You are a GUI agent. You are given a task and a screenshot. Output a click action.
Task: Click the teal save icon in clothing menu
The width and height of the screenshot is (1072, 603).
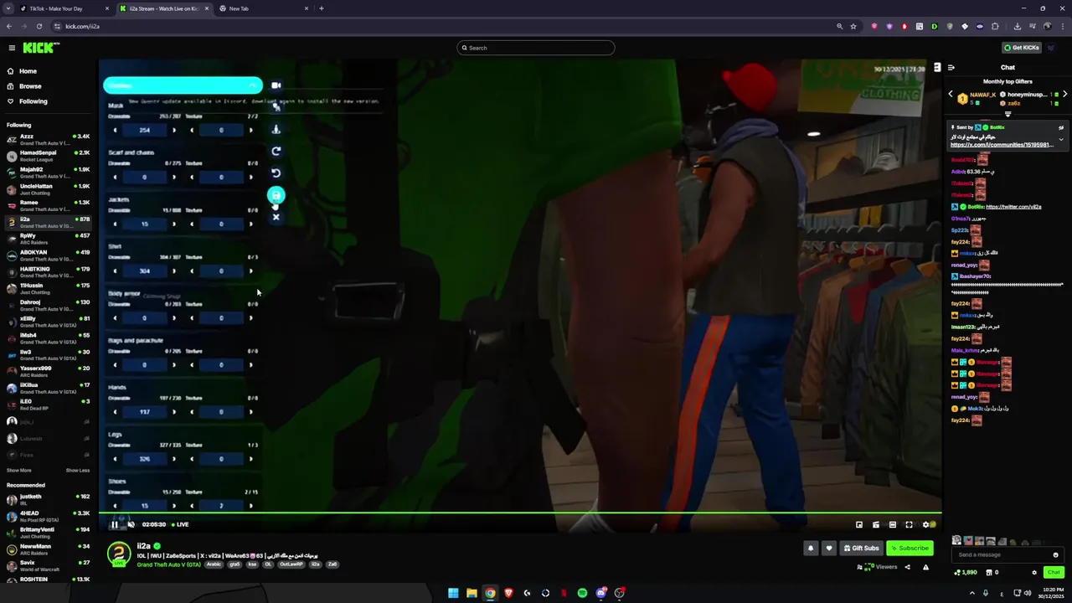276,195
